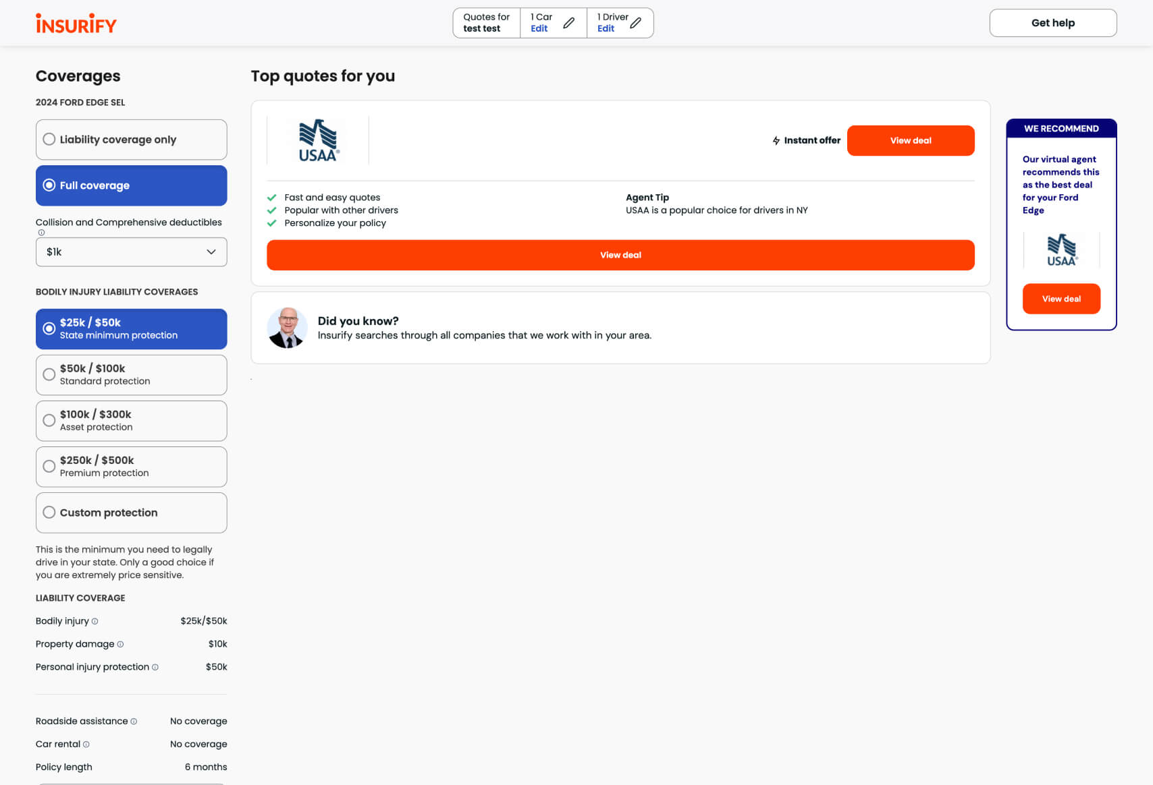The image size is (1153, 785).
Task: Click Edit under 1 Car
Action: click(539, 28)
